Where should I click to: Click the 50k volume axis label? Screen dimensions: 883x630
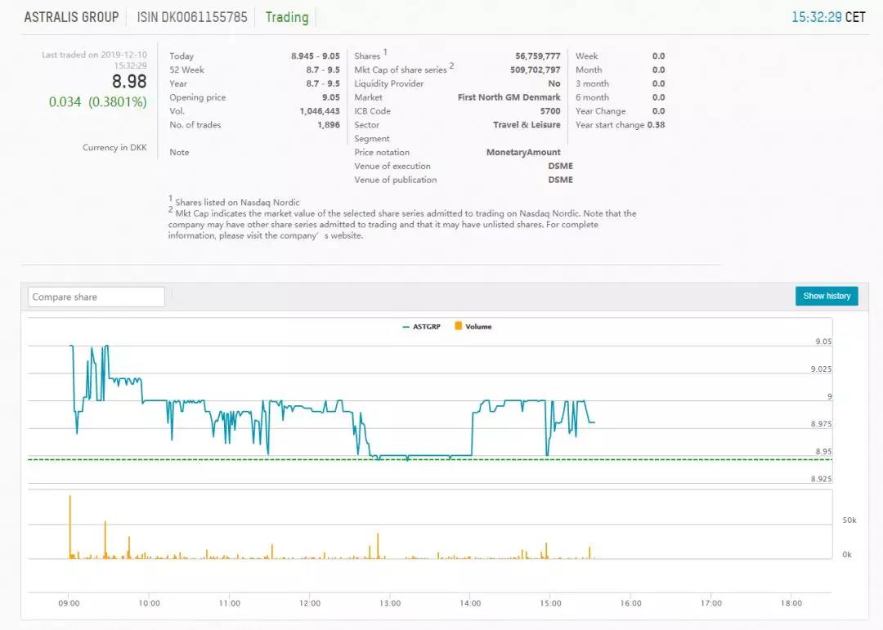tap(849, 521)
